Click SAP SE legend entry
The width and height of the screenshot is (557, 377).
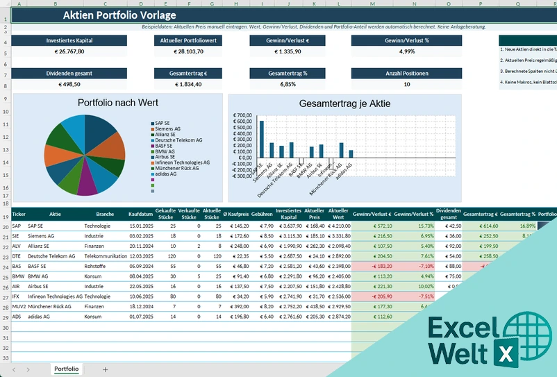[160, 123]
